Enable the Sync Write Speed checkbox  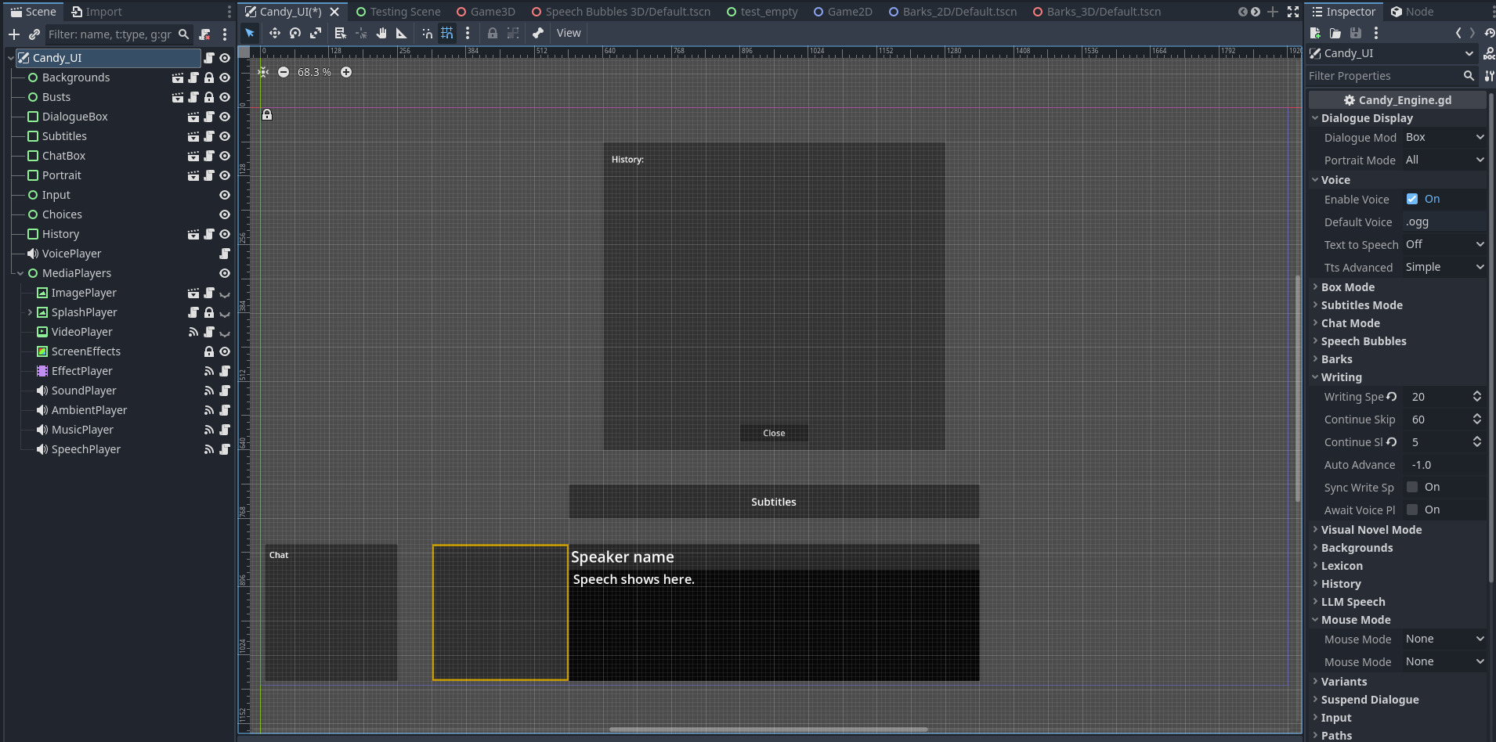point(1412,487)
